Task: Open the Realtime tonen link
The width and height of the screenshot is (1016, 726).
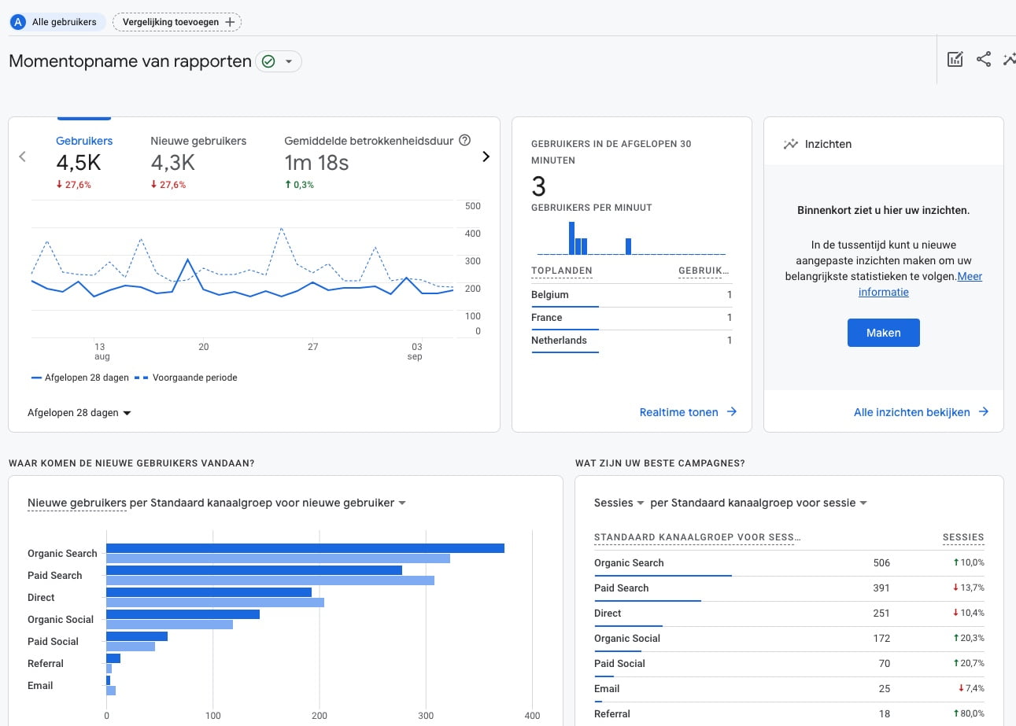Action: (688, 412)
